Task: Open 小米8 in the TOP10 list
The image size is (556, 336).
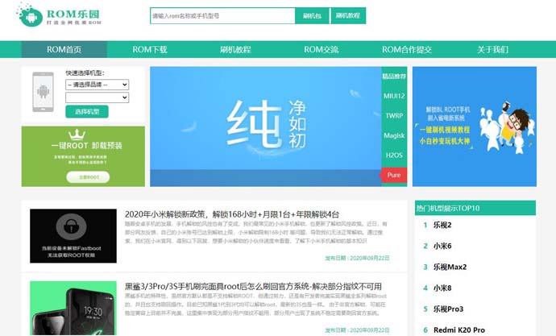Action: click(x=442, y=288)
